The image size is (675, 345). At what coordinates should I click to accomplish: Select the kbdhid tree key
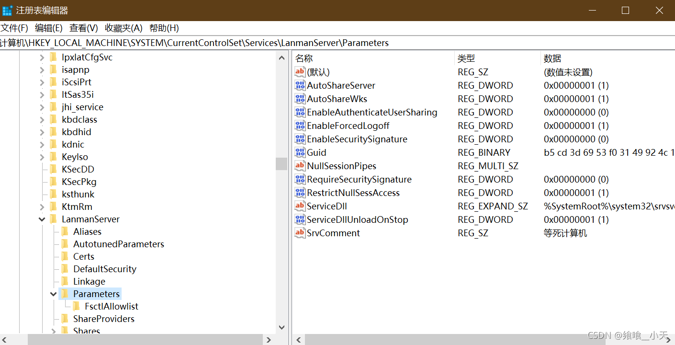point(77,132)
